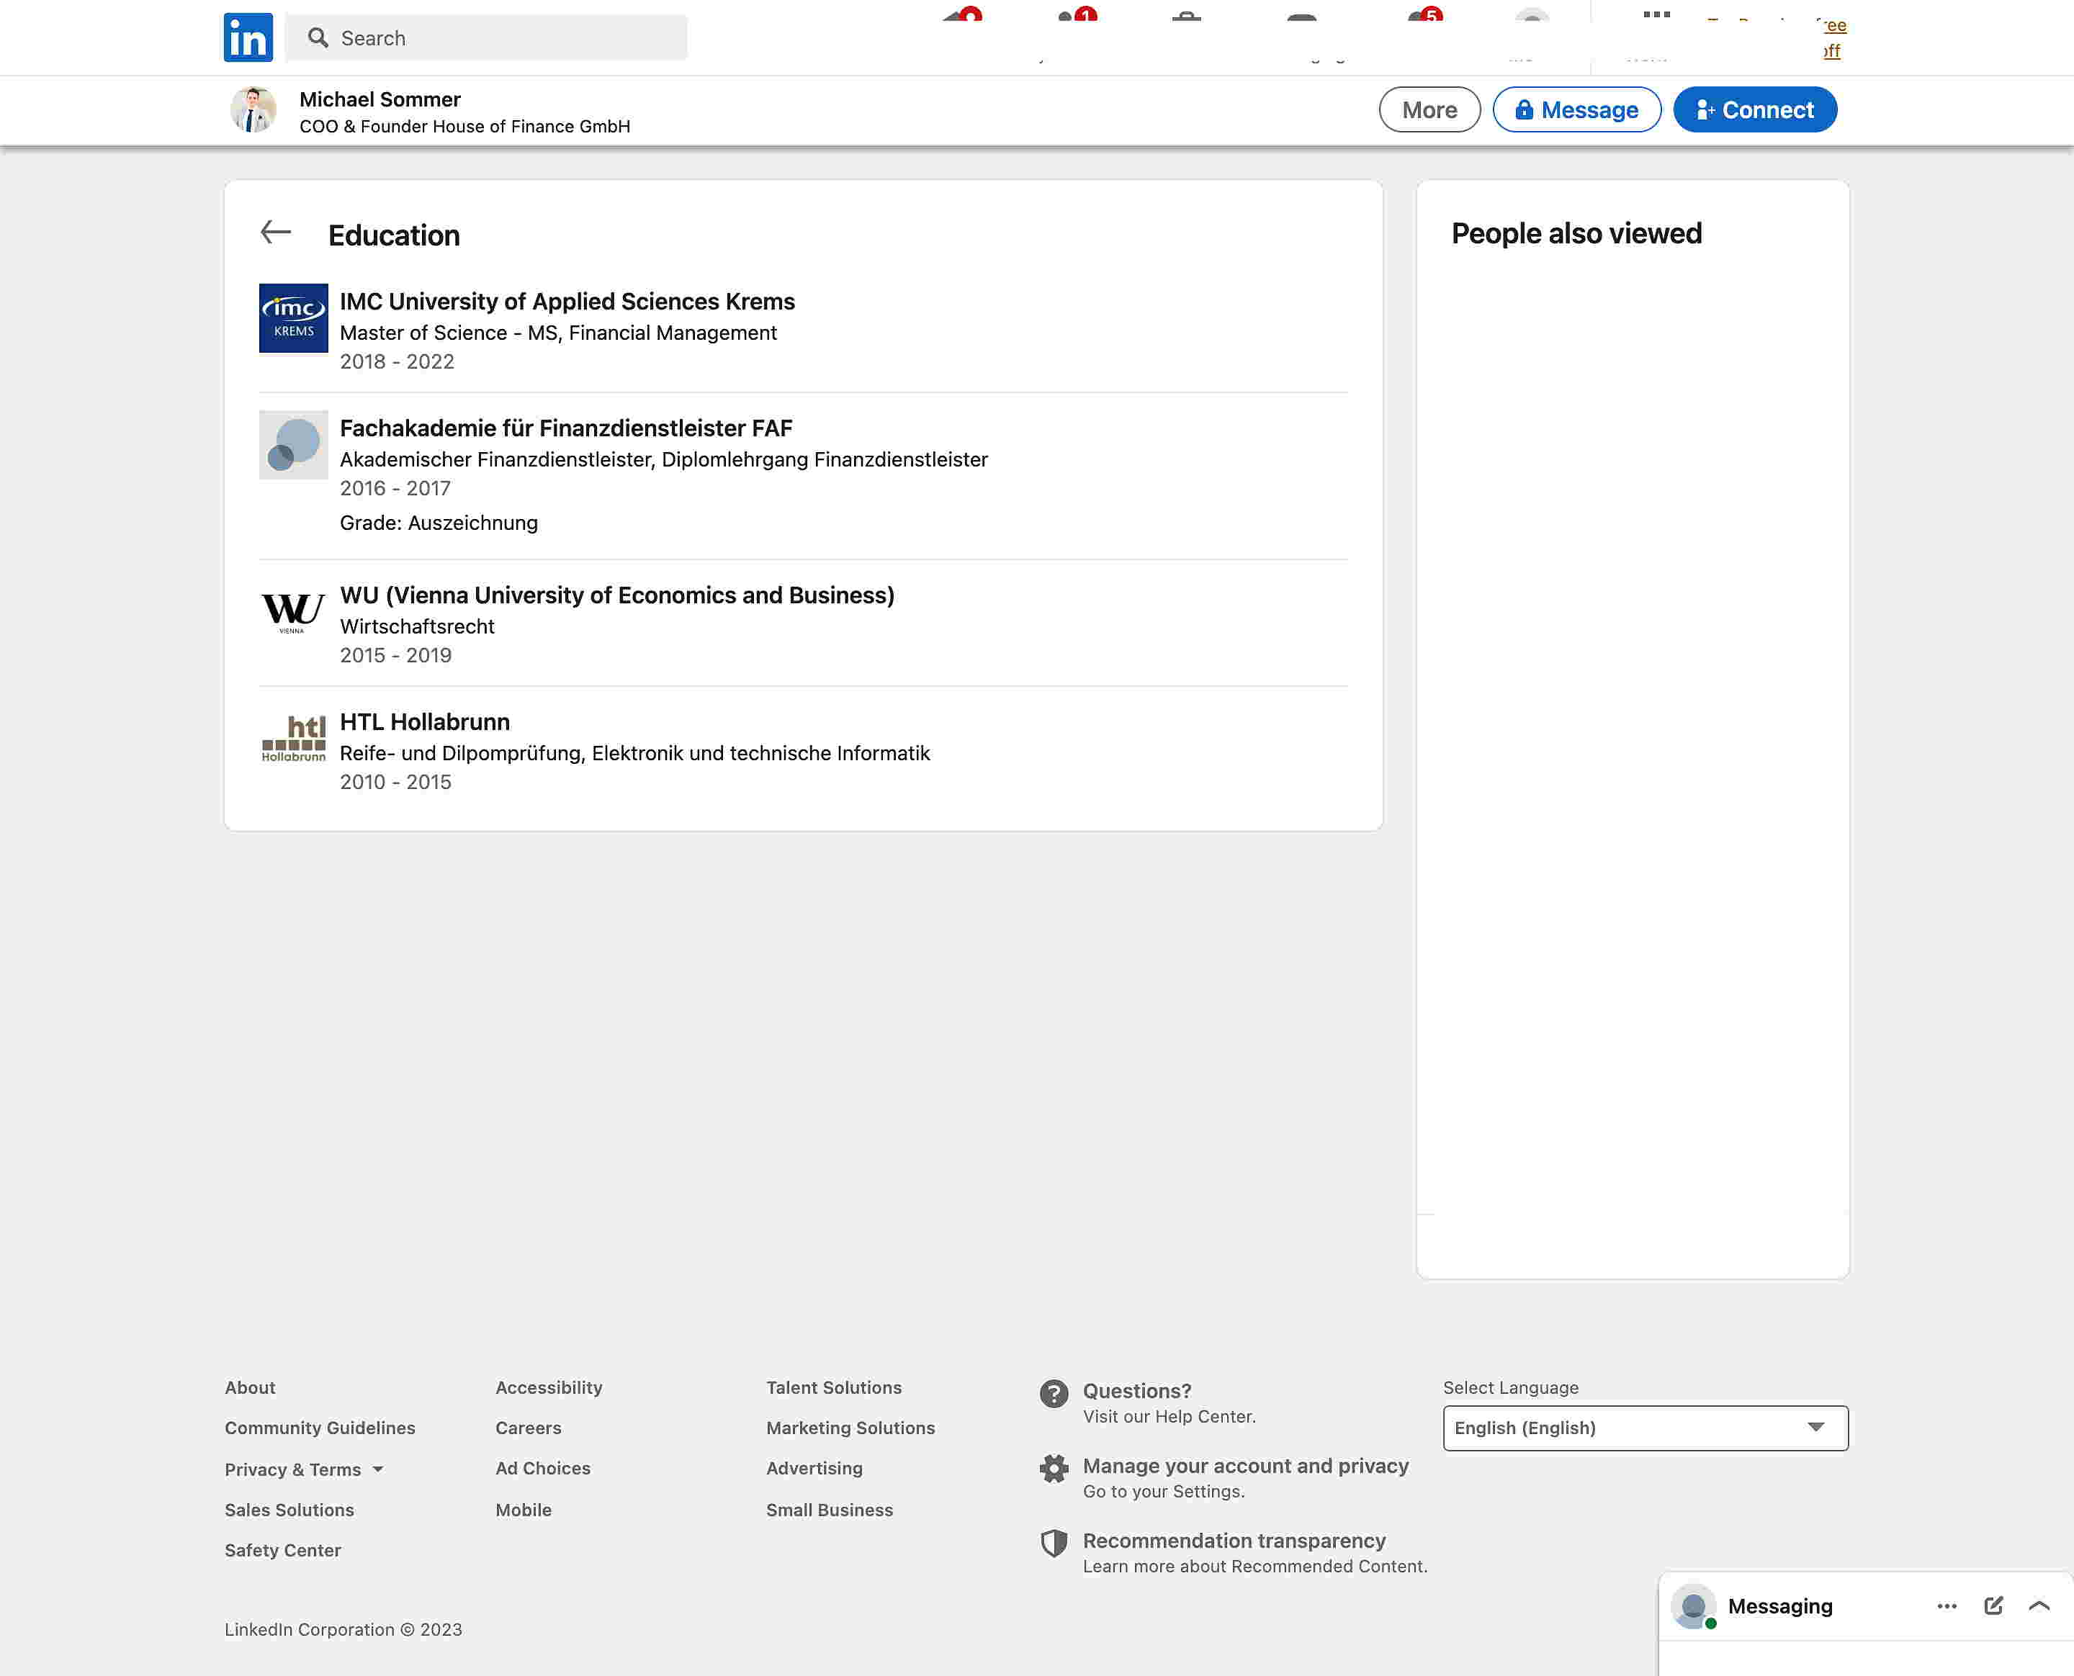Screen dimensions: 2074x1676
Task: Select the text 'Wirtschaftsrecht'
Action: coord(417,626)
